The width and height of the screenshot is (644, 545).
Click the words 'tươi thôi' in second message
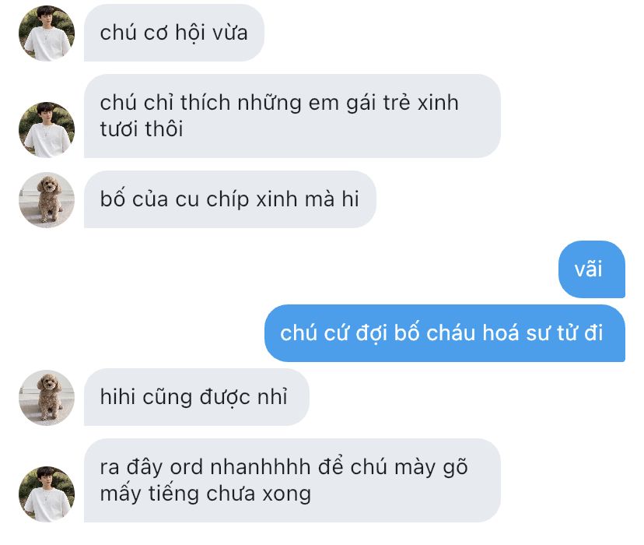(x=142, y=129)
